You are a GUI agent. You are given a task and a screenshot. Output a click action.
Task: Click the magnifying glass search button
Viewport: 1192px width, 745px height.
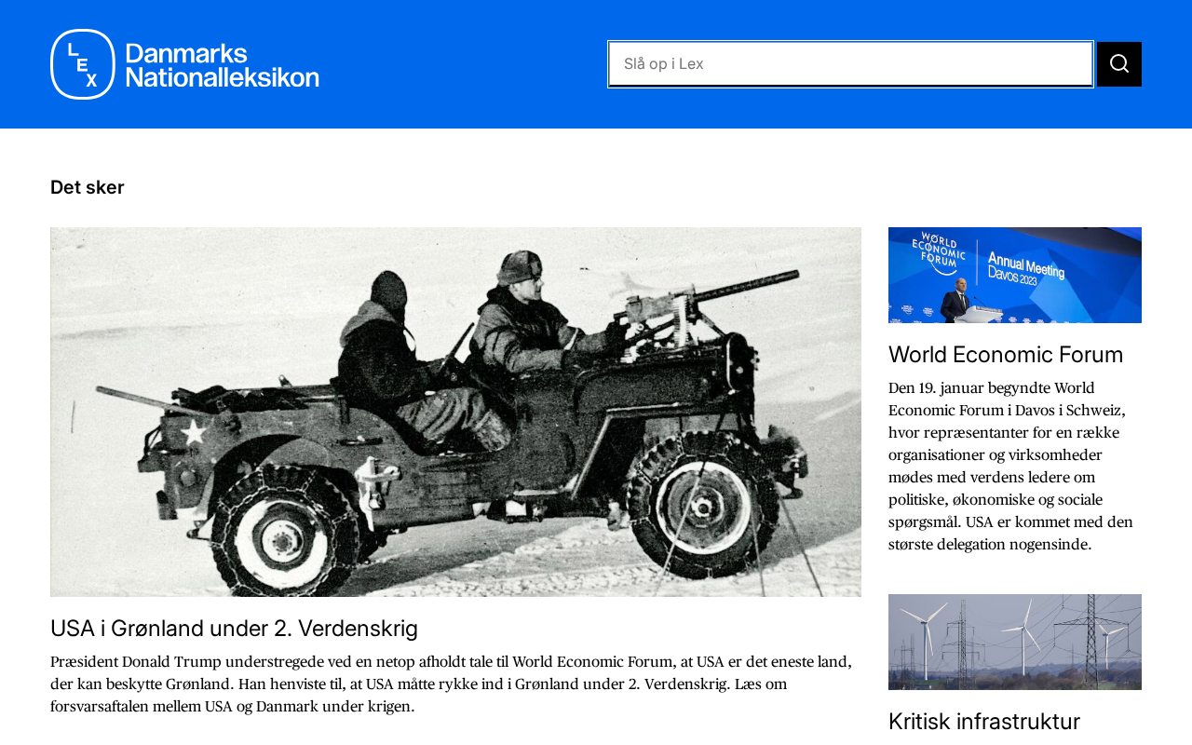(x=1119, y=64)
